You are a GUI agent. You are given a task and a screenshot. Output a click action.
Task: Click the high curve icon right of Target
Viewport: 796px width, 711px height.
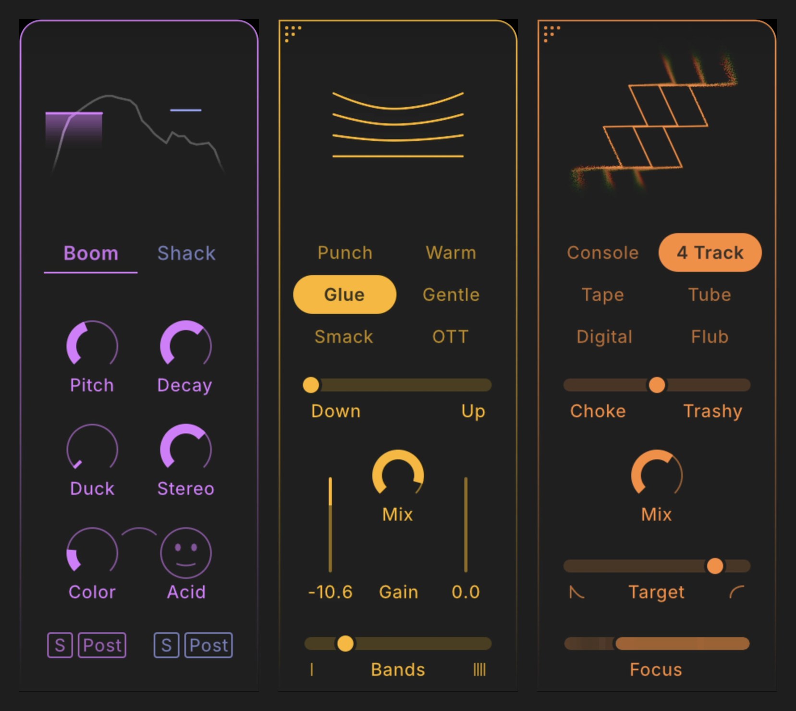pyautogui.click(x=737, y=592)
